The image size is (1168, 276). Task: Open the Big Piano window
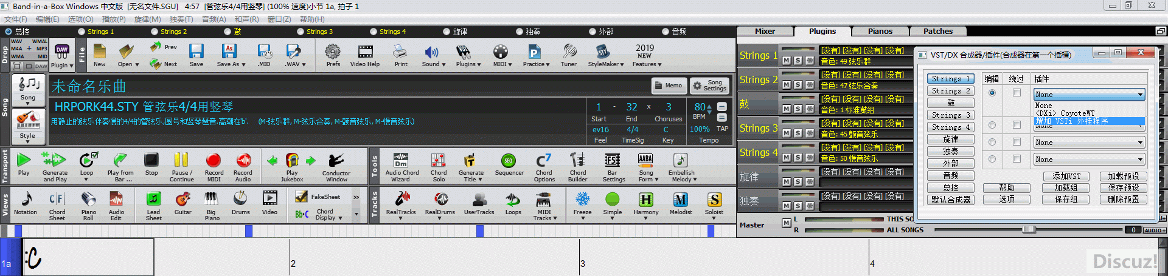coord(212,206)
